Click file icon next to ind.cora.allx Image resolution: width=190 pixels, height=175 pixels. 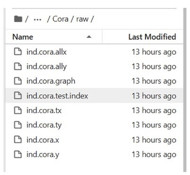18,52
